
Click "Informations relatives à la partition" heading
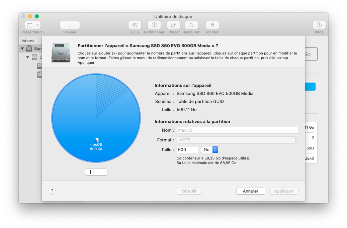click(x=192, y=122)
